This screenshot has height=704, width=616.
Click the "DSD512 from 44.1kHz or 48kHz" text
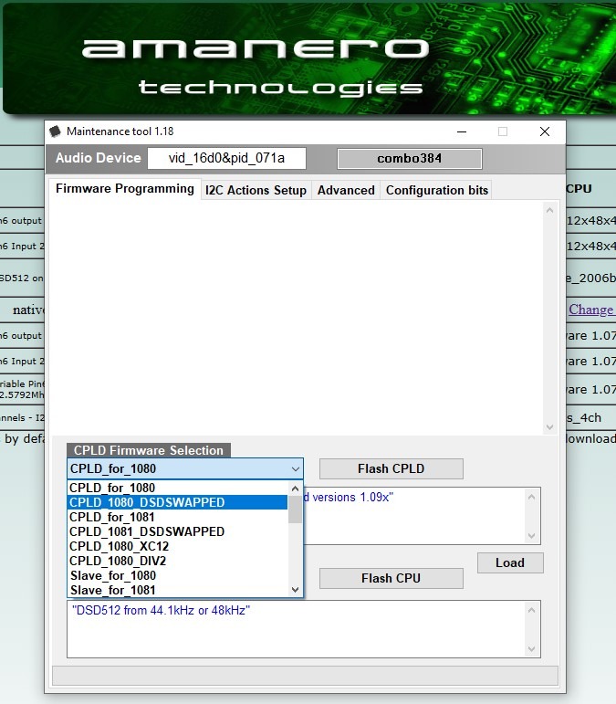(161, 611)
